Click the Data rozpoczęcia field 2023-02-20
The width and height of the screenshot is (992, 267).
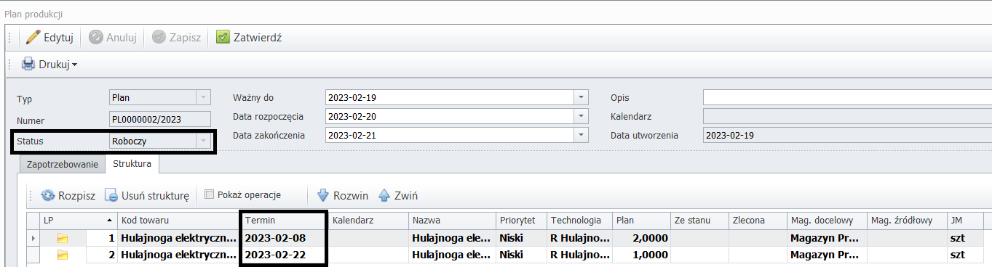pyautogui.click(x=450, y=116)
